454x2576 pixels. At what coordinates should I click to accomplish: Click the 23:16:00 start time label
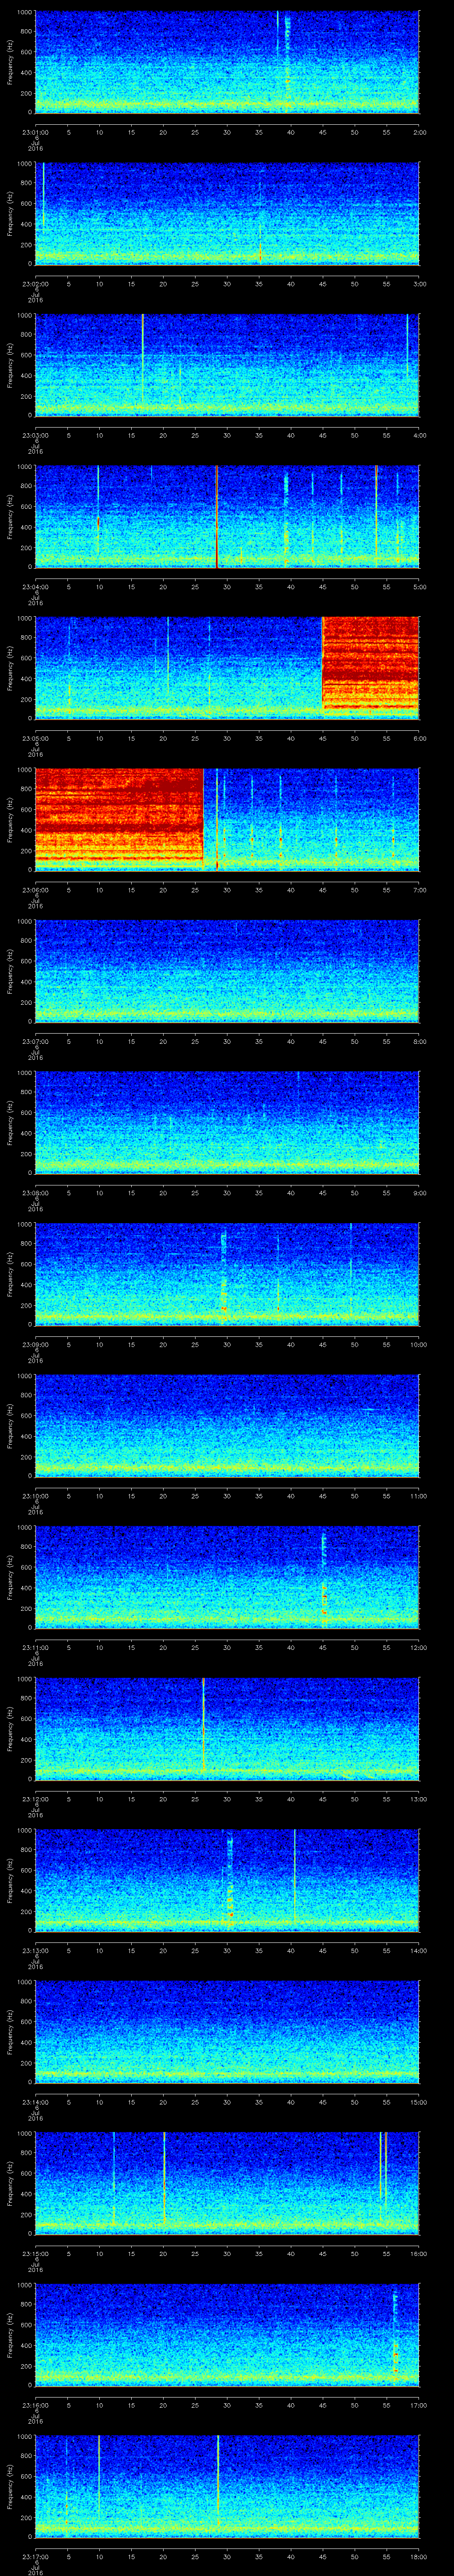click(35, 2404)
